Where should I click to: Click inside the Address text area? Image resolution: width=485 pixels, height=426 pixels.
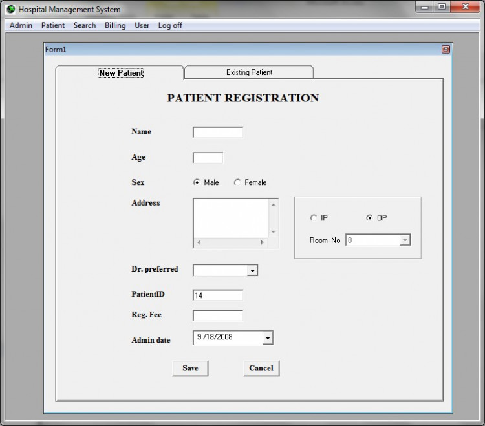(231, 218)
